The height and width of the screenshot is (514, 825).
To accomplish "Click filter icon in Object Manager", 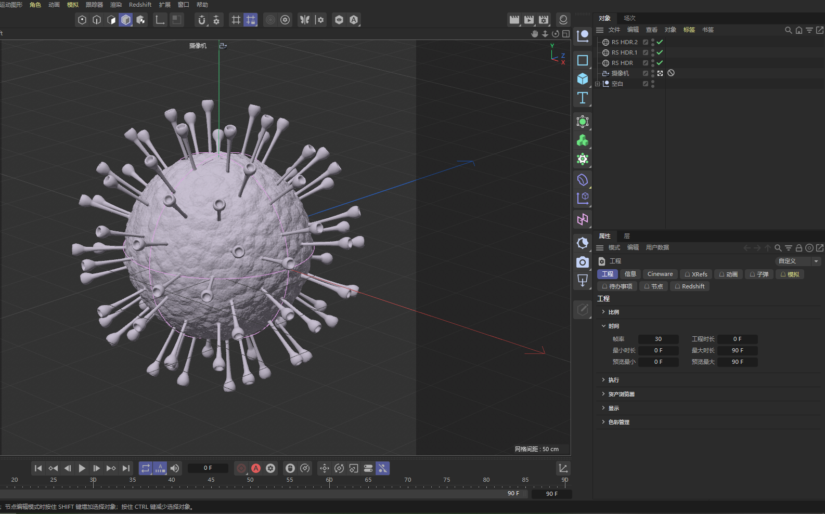I will point(809,30).
